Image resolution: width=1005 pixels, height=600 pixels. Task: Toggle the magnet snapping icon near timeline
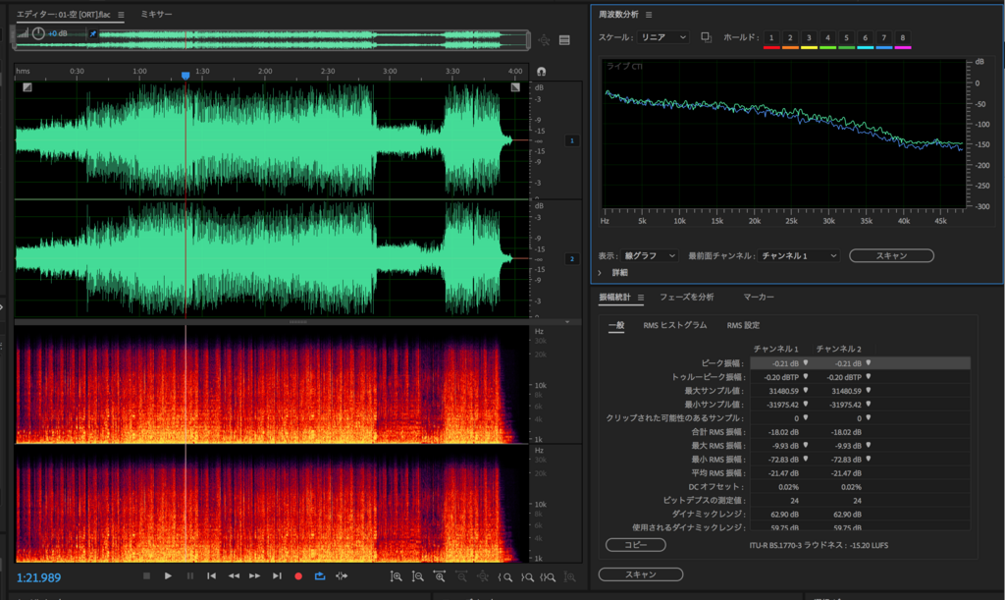[x=542, y=71]
